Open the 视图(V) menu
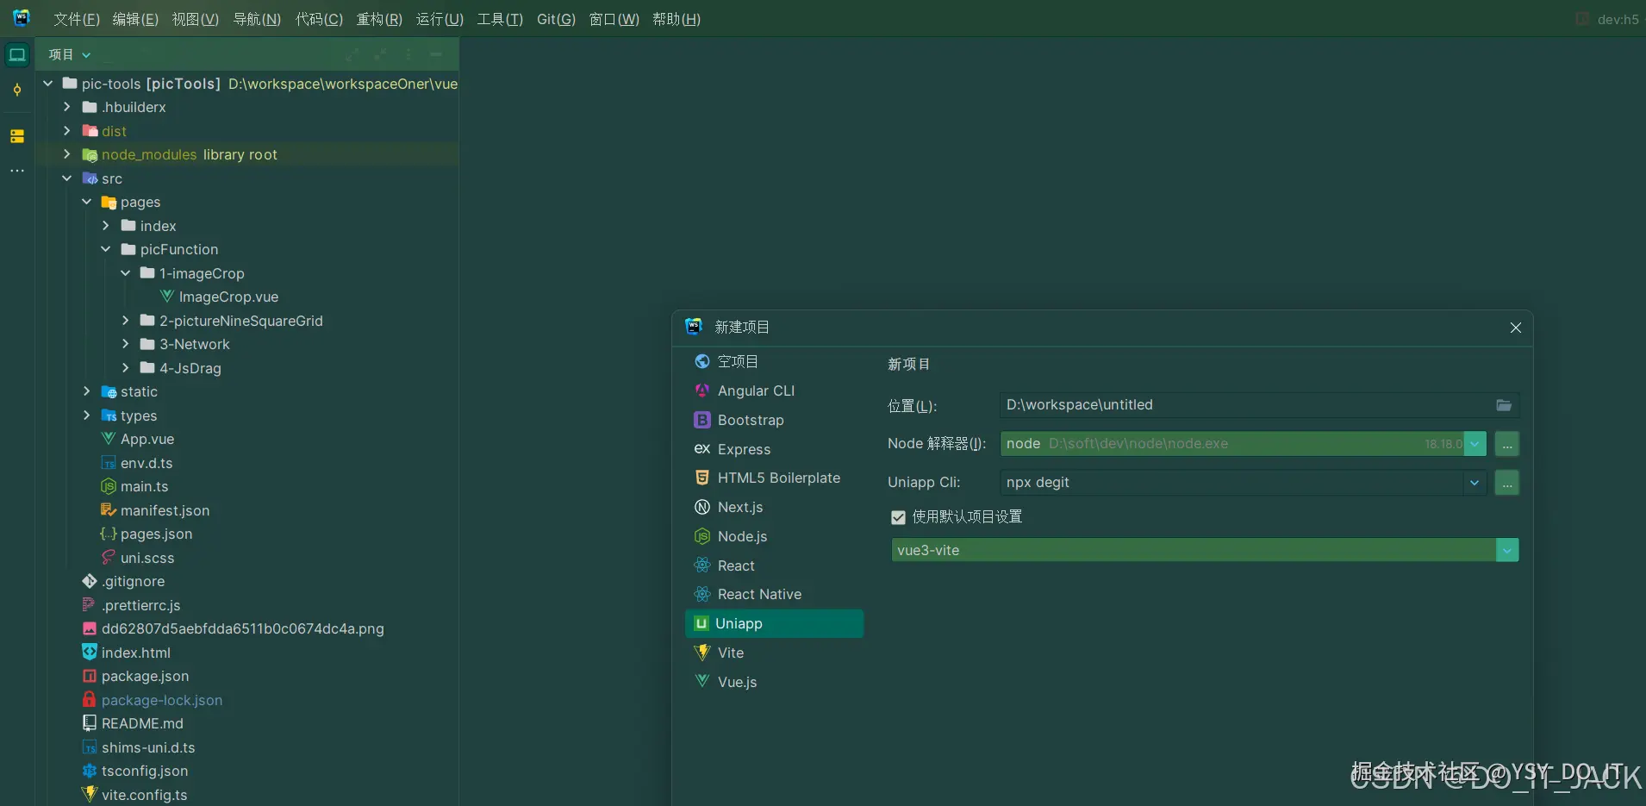Image resolution: width=1646 pixels, height=806 pixels. 196,19
